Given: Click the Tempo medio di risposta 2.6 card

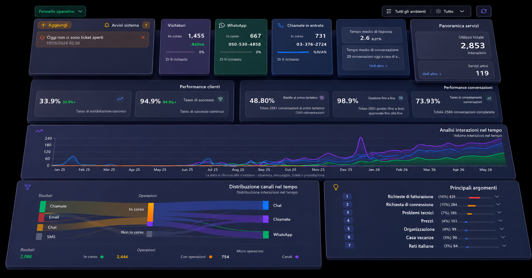Looking at the screenshot, I should pos(371,35).
